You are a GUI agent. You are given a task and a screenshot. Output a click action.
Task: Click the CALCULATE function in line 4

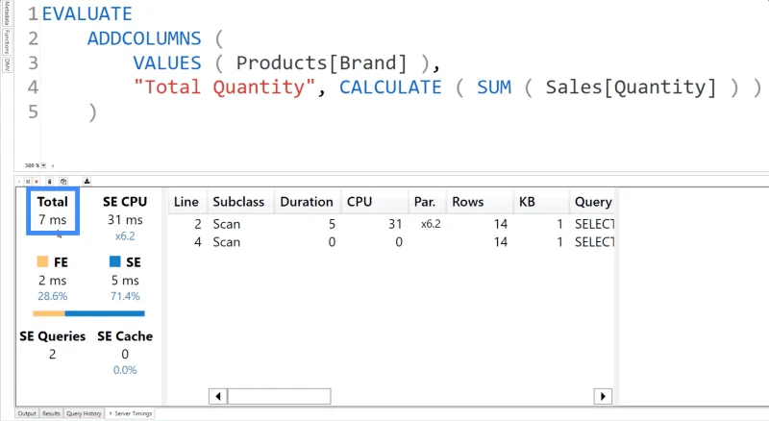click(x=390, y=87)
